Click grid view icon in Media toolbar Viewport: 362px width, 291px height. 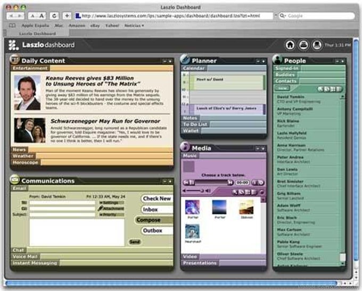pos(247,192)
